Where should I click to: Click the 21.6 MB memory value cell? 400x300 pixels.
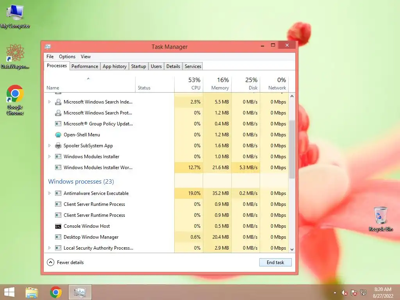click(x=217, y=168)
